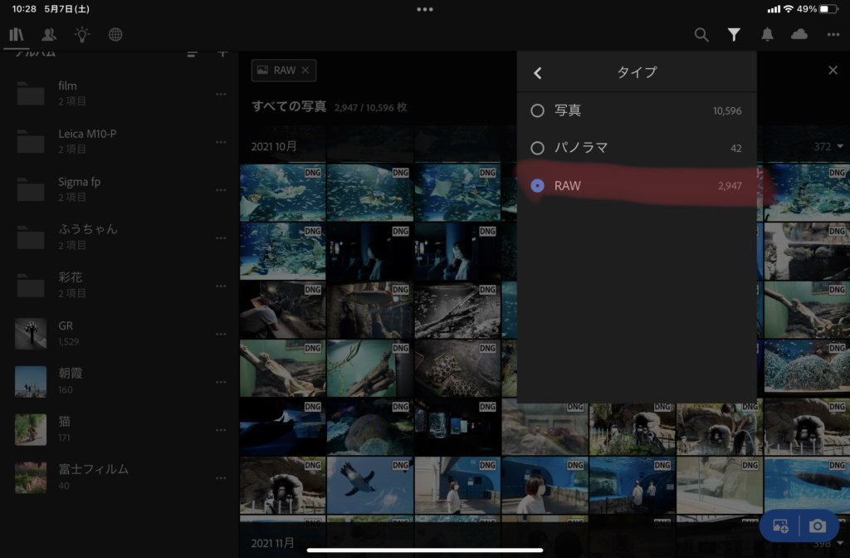Screen dimensions: 850x558
Task: Tap the multitasking three-dots at top
Action: click(424, 9)
